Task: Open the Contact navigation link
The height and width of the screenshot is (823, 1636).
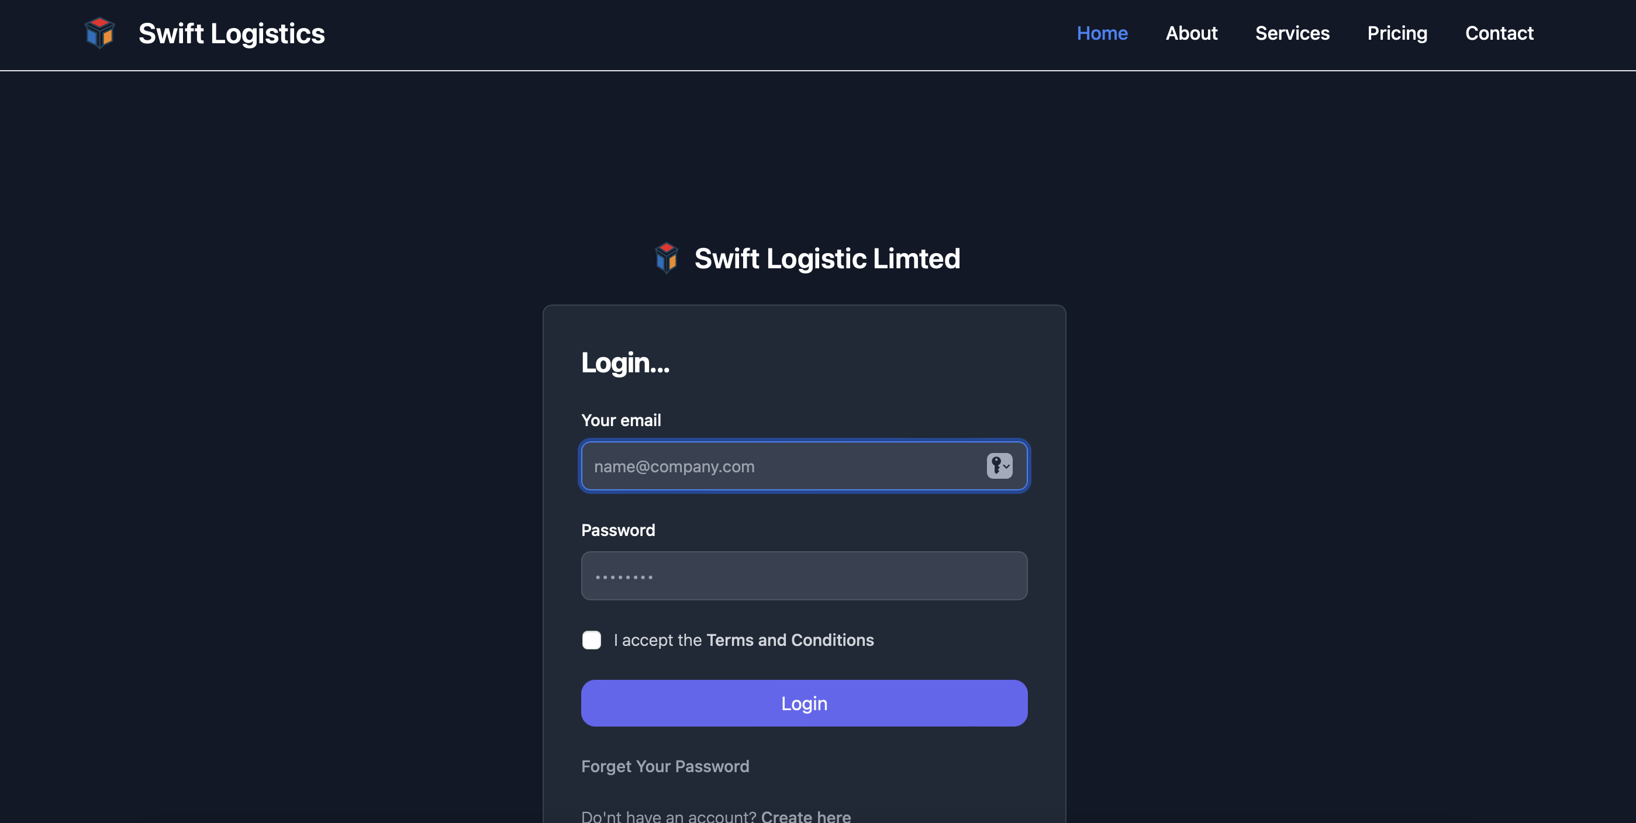Action: click(1499, 33)
